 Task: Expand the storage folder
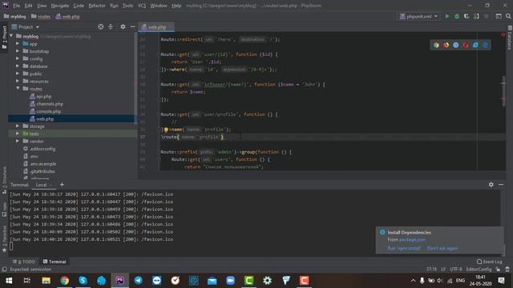pos(18,126)
